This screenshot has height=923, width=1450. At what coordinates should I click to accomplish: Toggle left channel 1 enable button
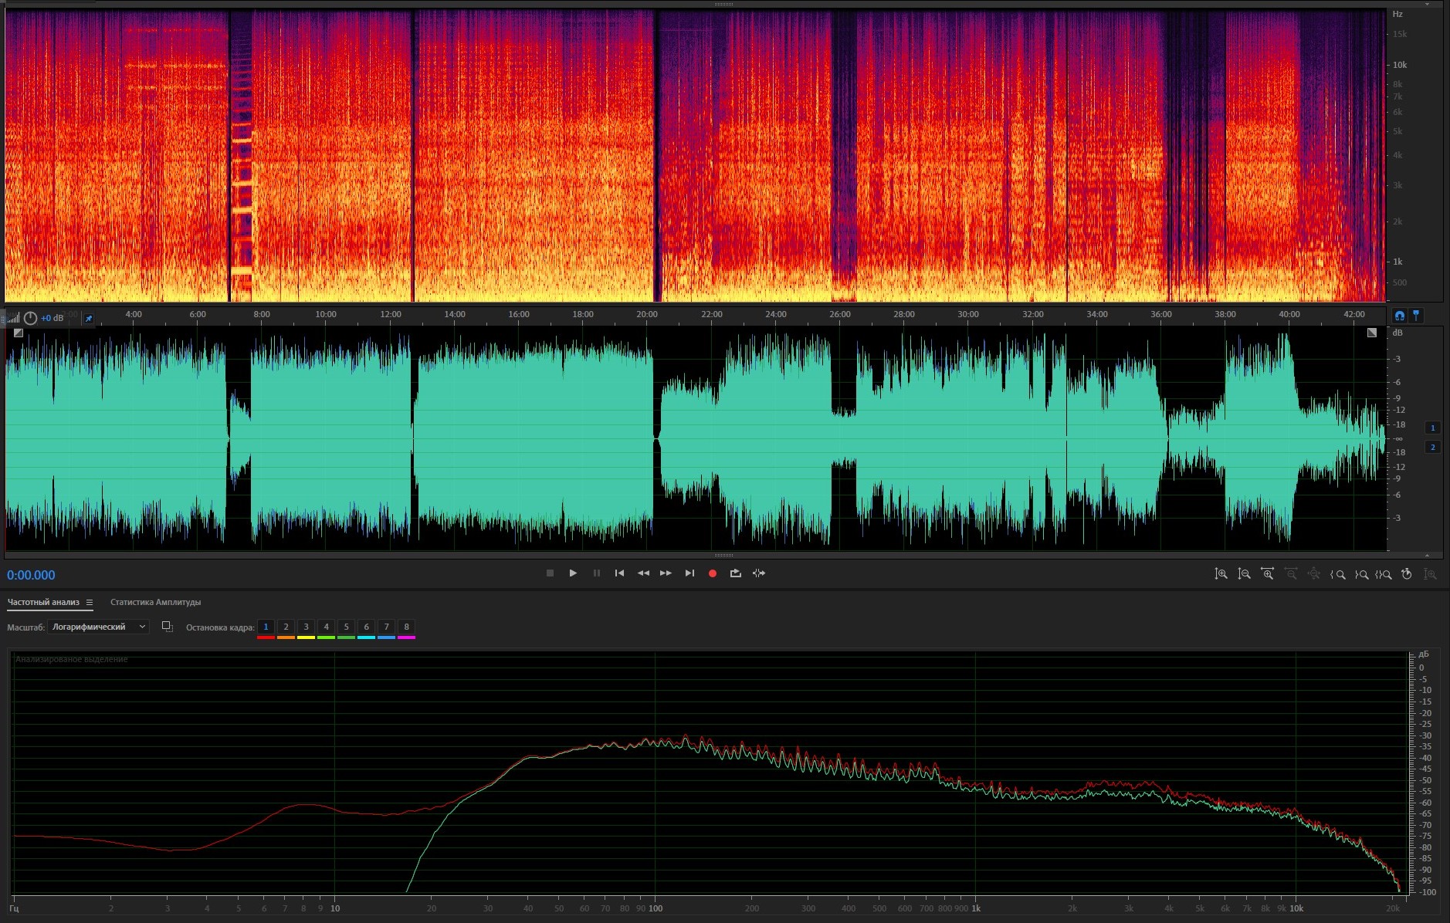tap(1433, 428)
